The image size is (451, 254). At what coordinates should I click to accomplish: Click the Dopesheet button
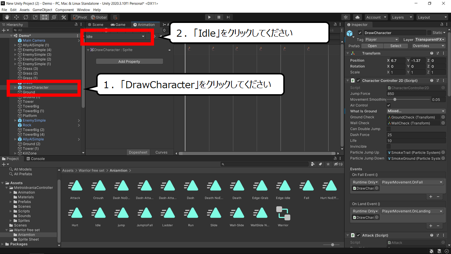pyautogui.click(x=138, y=152)
